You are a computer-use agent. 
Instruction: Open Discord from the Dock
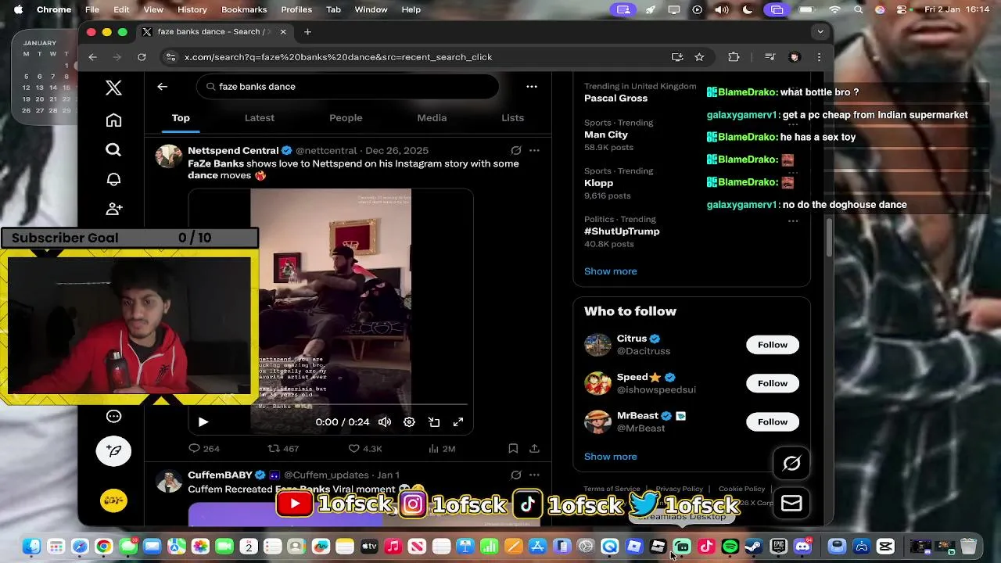[x=802, y=547]
